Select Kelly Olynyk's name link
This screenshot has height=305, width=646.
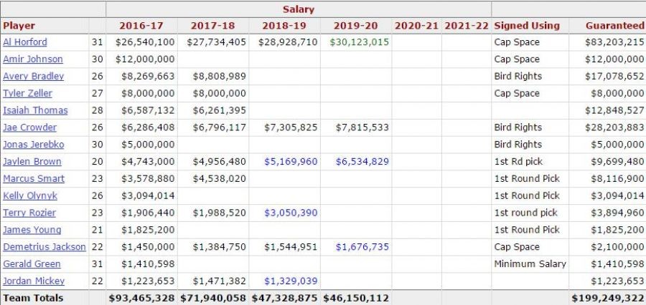(x=29, y=196)
